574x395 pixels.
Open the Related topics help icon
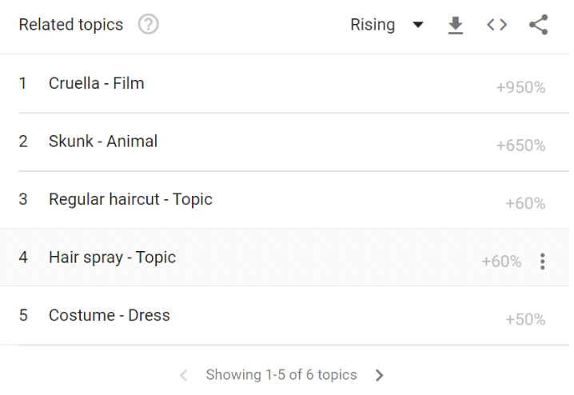[148, 25]
